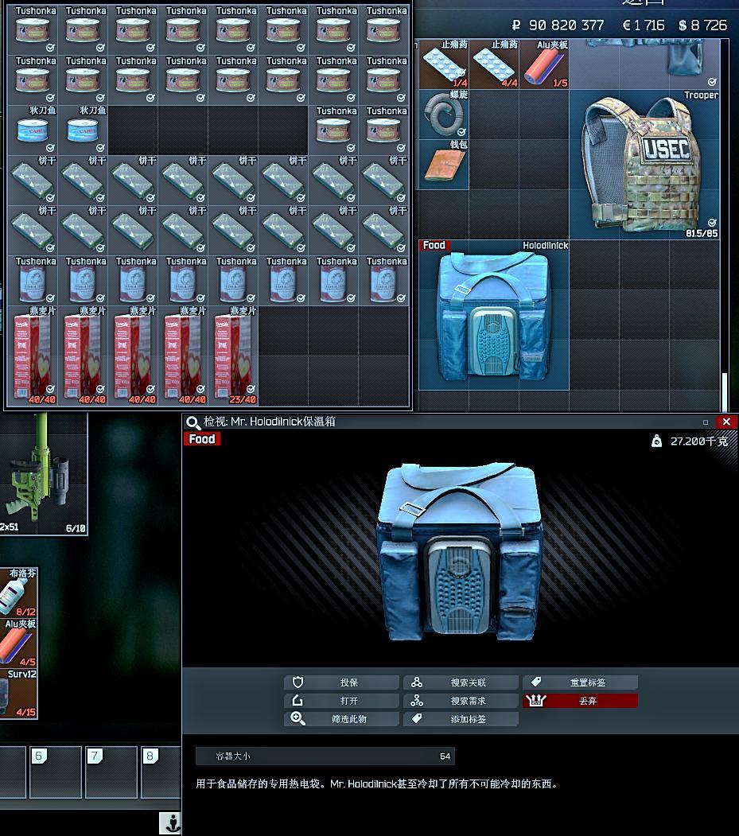Image resolution: width=739 pixels, height=836 pixels.
Task: Select the Trooper USEC armor vest
Action: [644, 165]
